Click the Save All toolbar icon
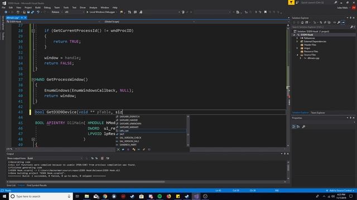The width and height of the screenshot is (357, 200). click(x=32, y=12)
